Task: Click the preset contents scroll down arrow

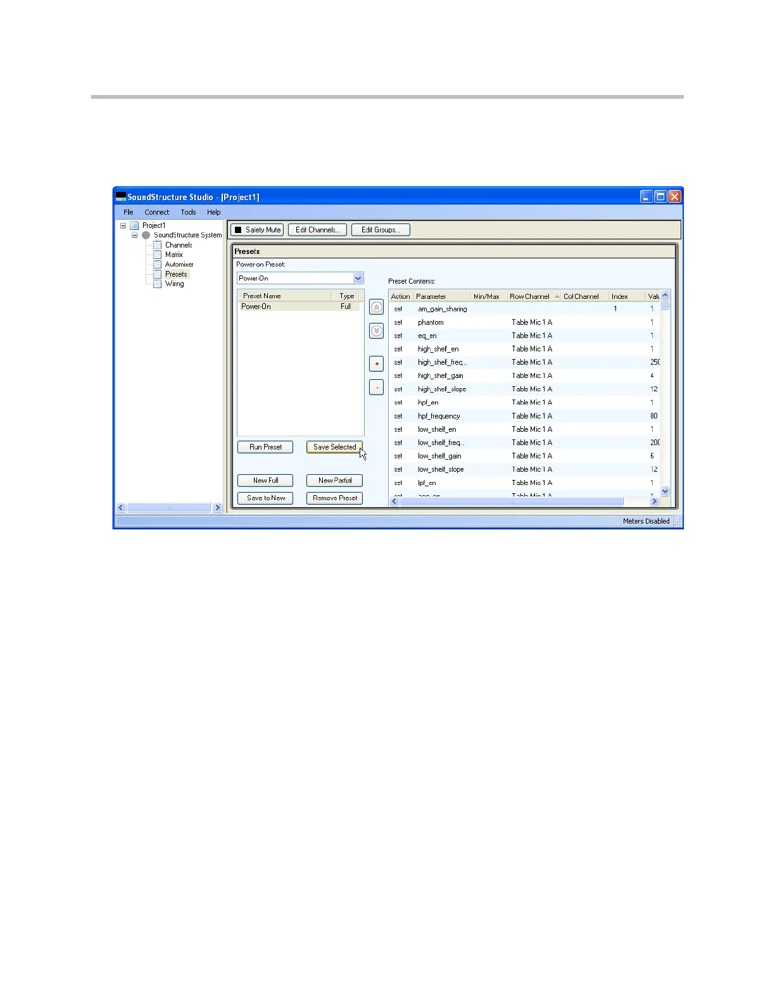Action: [x=665, y=491]
